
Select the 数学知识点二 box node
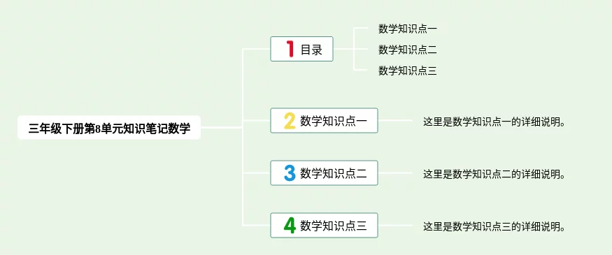pos(324,173)
